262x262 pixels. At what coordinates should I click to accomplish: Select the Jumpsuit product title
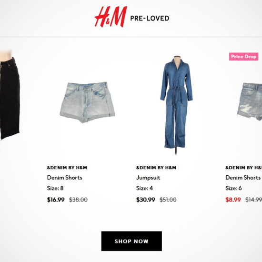coord(148,178)
